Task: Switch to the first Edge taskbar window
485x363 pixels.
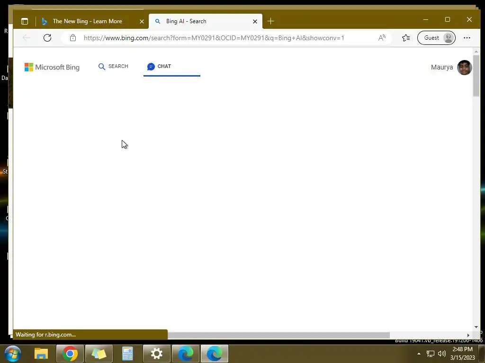Action: tap(185, 354)
